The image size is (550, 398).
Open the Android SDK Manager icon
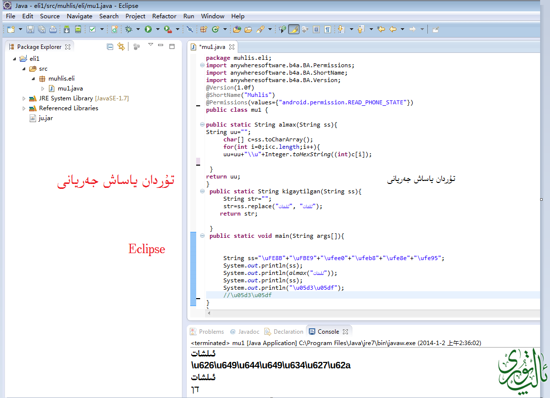tap(67, 30)
